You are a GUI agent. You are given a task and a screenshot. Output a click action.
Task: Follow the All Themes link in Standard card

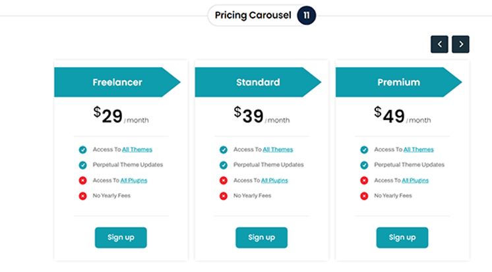pos(278,150)
